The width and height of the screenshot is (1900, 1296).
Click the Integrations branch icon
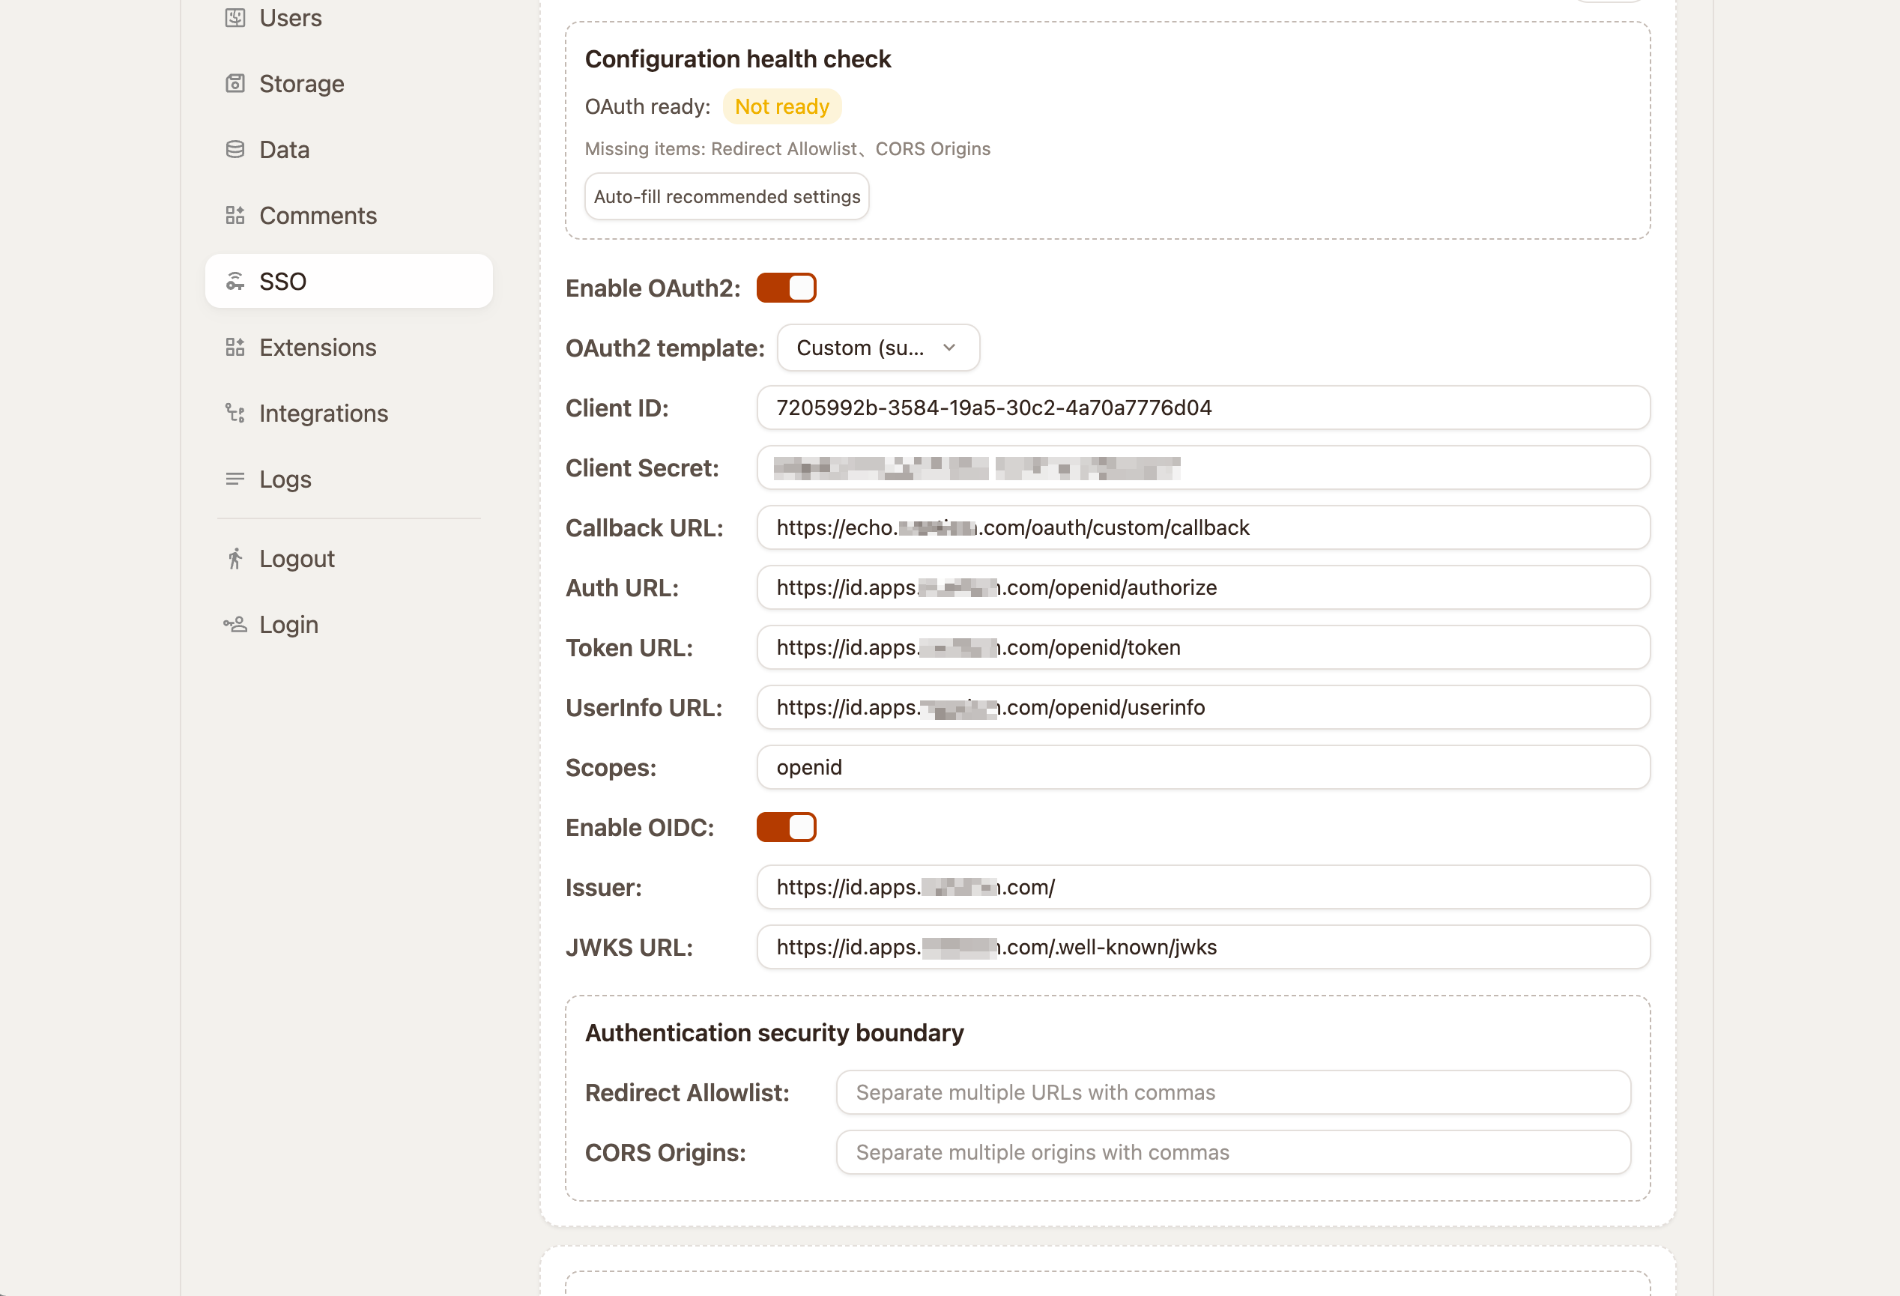[x=235, y=413]
